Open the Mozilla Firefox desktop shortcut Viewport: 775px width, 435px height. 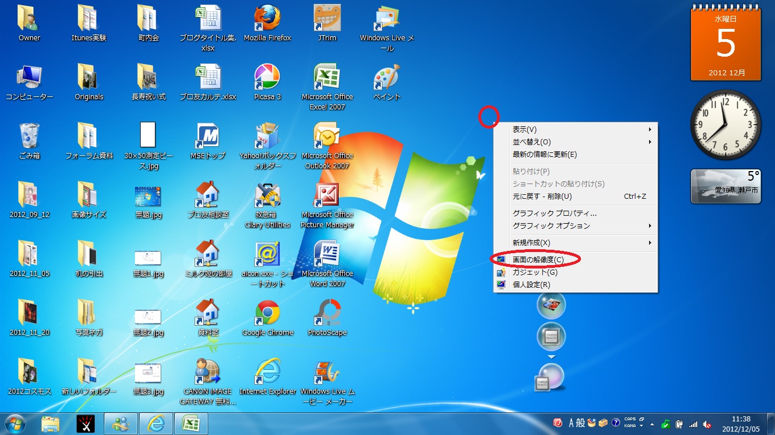(x=267, y=24)
